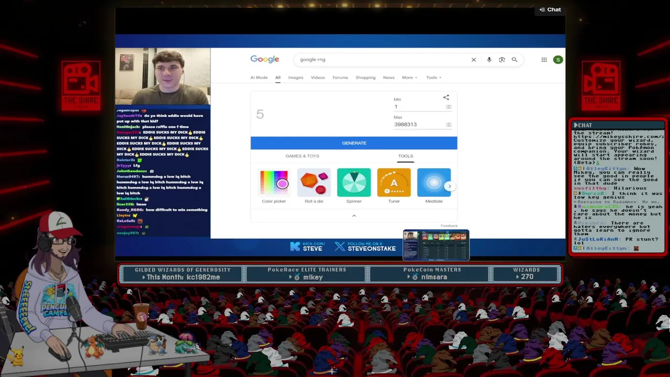Click the Chat button at top right
Image resolution: width=670 pixels, height=377 pixels.
pos(550,9)
